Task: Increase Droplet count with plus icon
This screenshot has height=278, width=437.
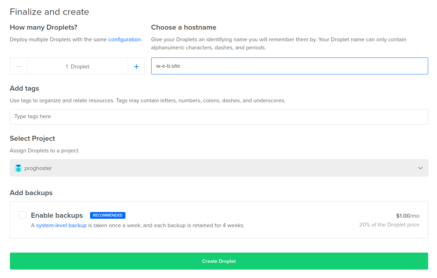Action: pyautogui.click(x=136, y=67)
